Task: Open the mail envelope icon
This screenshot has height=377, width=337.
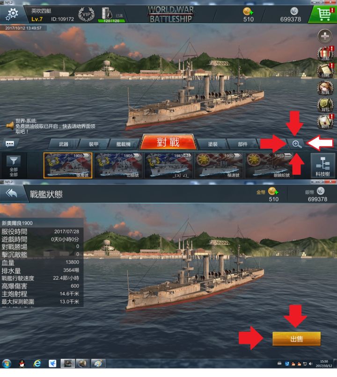Action: tap(325, 122)
